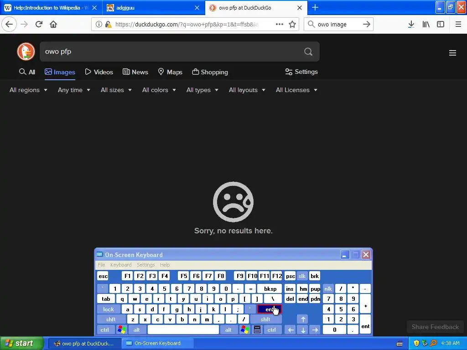Expand the All sizes filter

[116, 90]
